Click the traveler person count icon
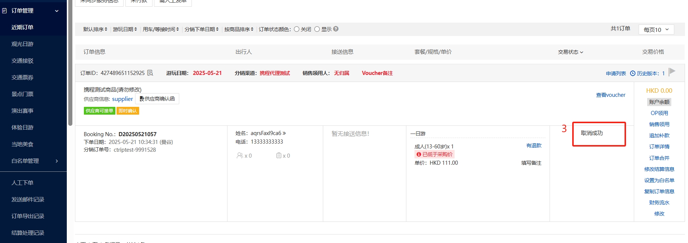This screenshot has width=688, height=243. point(240,155)
